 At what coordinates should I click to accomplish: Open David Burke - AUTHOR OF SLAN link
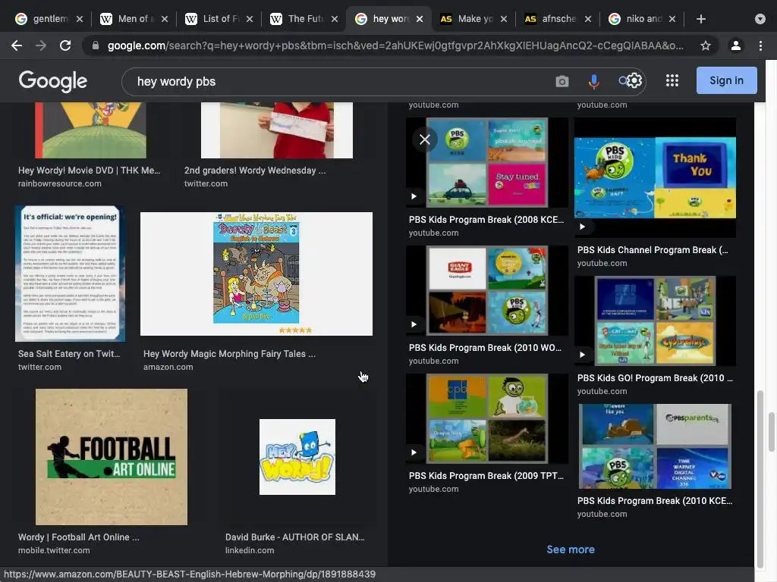point(295,537)
